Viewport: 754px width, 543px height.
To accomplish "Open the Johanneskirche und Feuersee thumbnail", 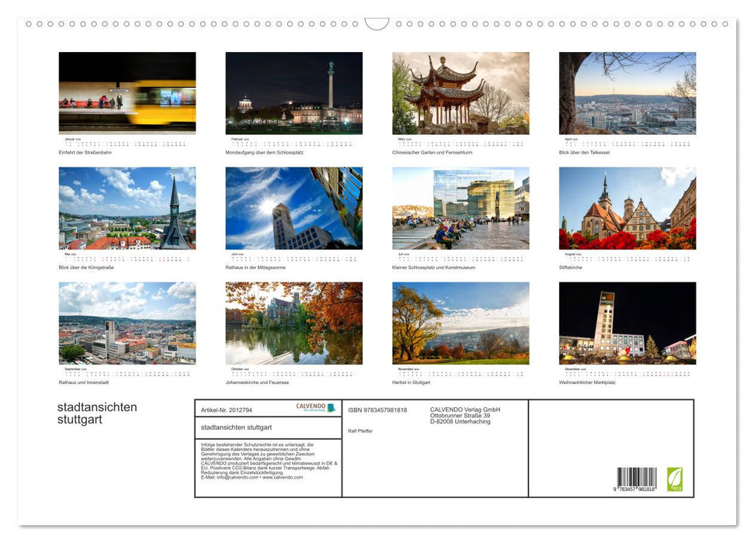I will pos(294,323).
